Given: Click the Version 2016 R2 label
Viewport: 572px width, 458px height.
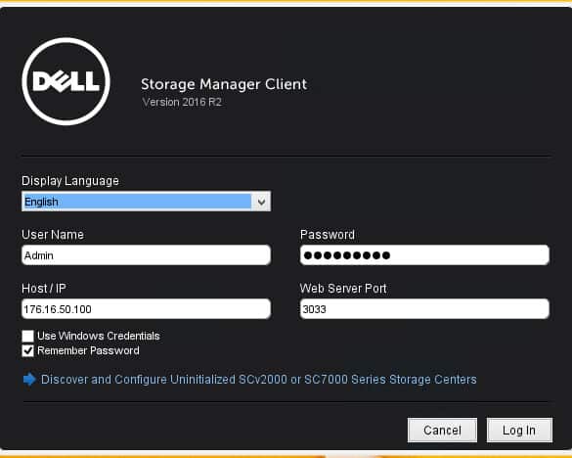Looking at the screenshot, I should pos(182,102).
